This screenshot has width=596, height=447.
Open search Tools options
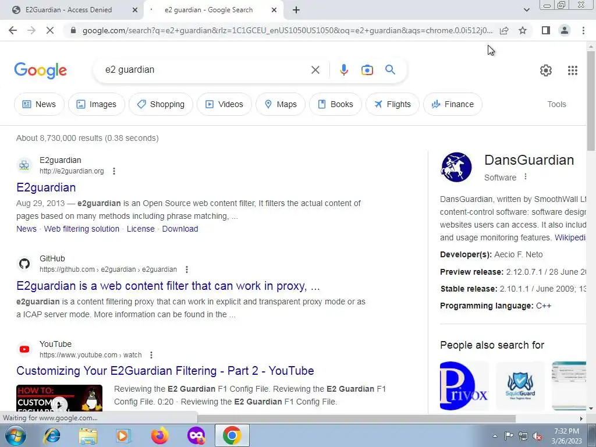556,104
